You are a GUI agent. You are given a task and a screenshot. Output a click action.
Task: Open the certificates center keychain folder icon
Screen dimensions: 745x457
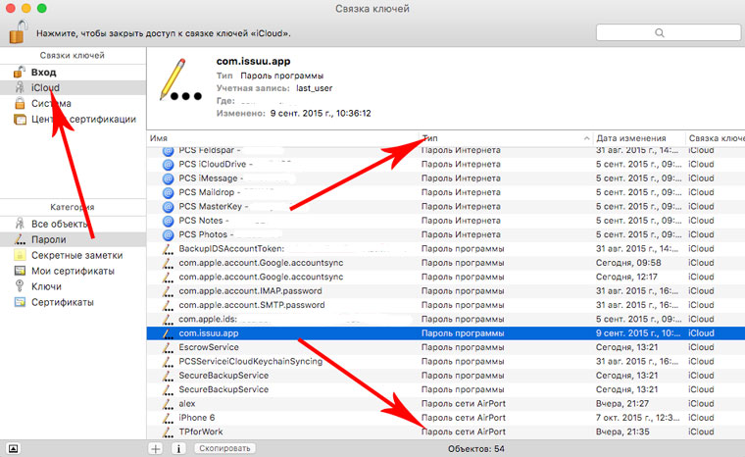pos(20,120)
